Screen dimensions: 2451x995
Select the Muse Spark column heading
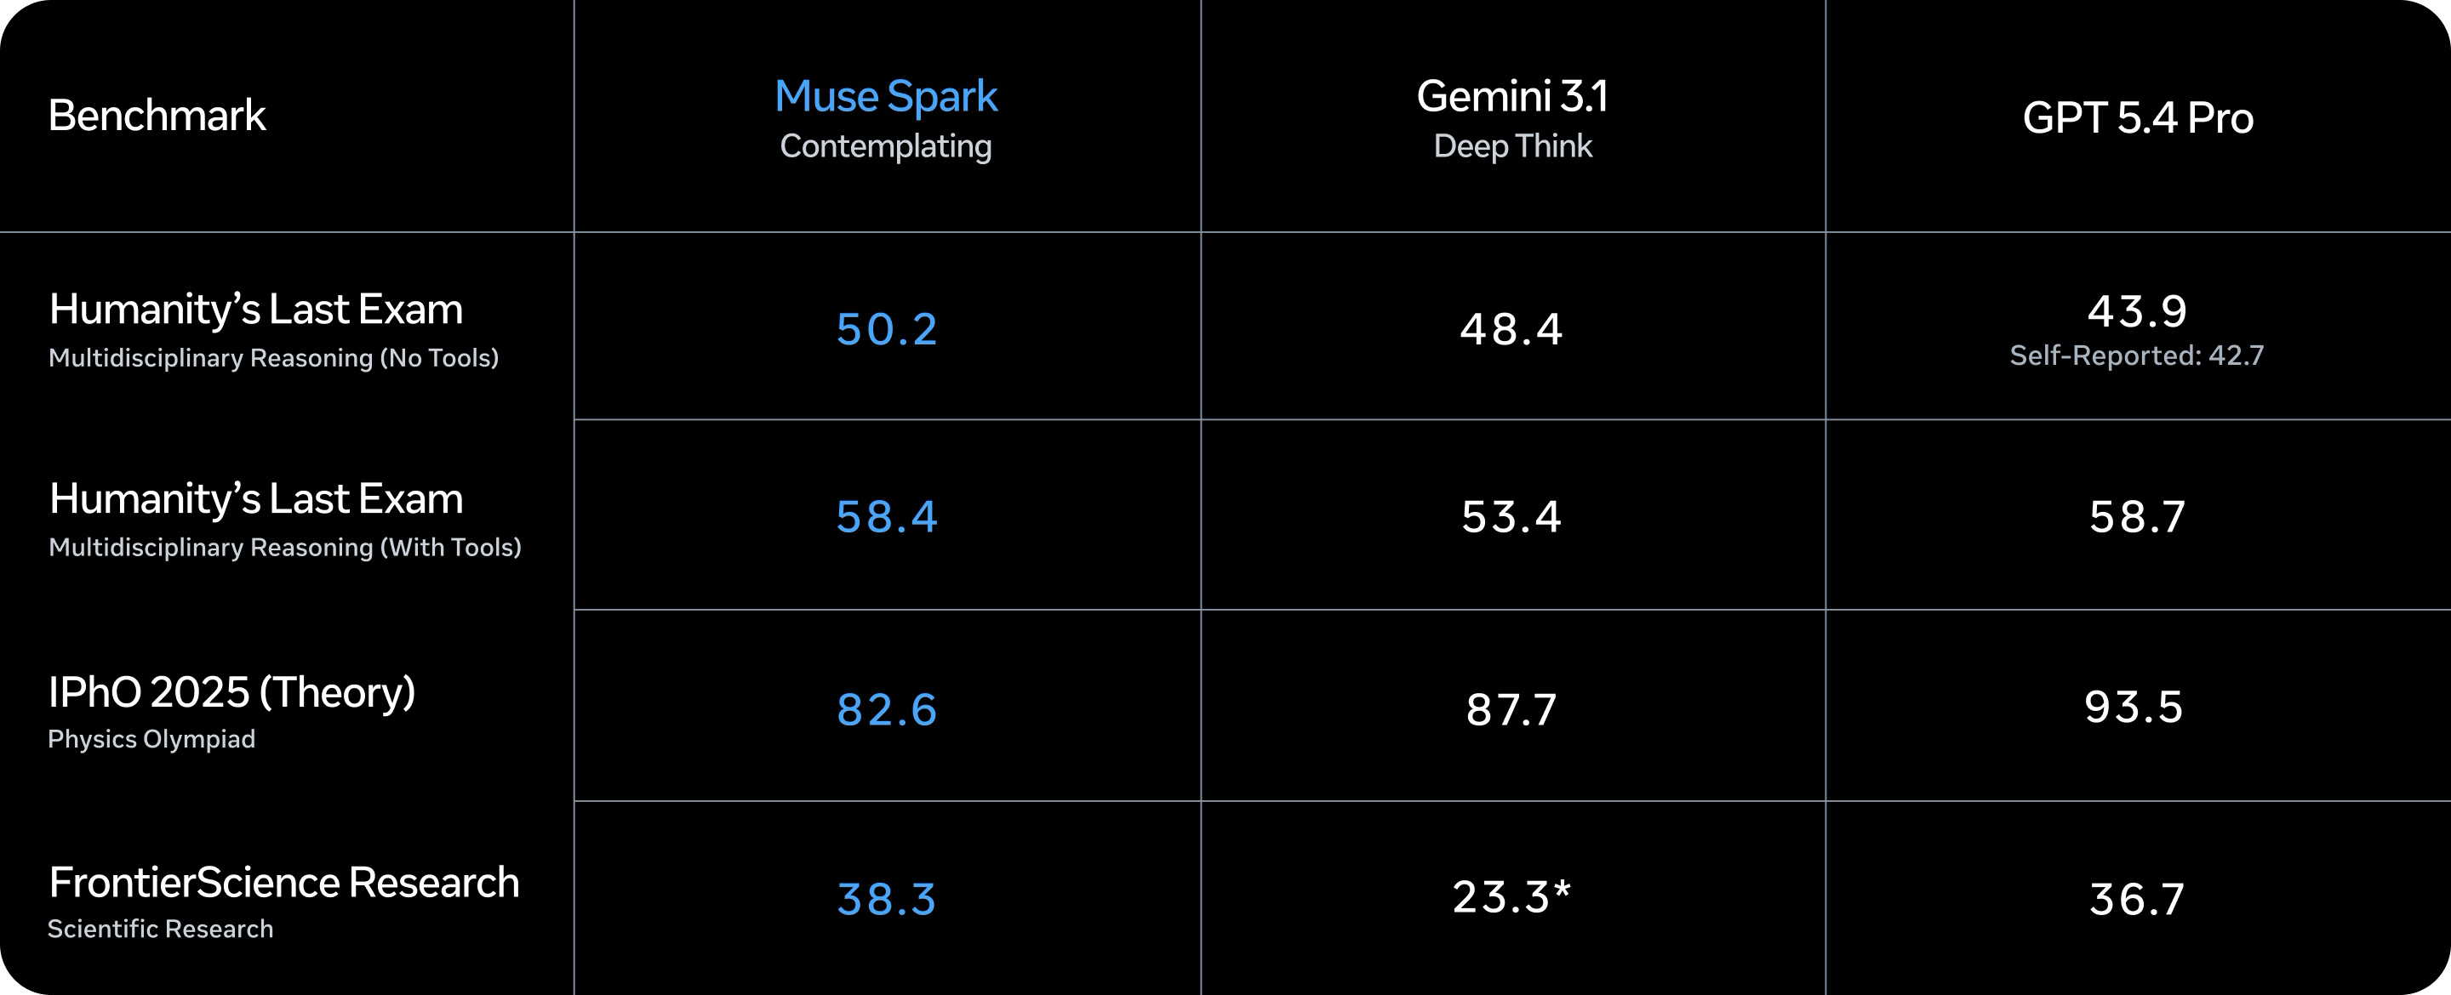tap(886, 96)
